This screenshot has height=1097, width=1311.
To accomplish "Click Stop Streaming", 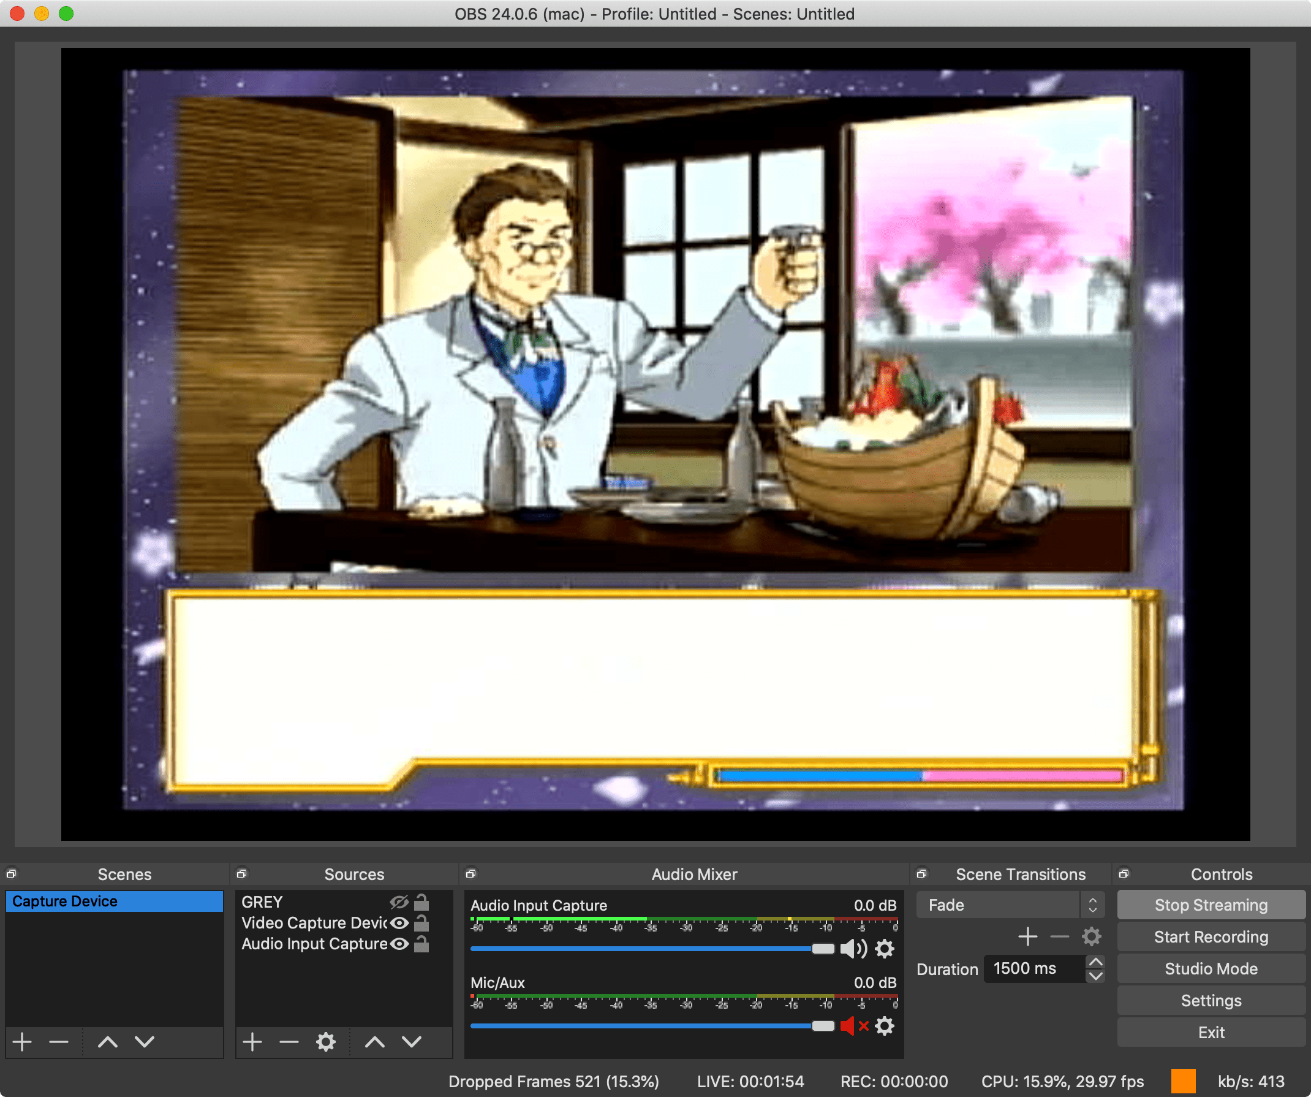I will point(1211,905).
